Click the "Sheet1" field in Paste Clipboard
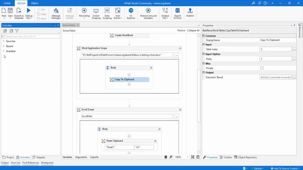The width and height of the screenshot is (303, 170). pyautogui.click(x=119, y=147)
